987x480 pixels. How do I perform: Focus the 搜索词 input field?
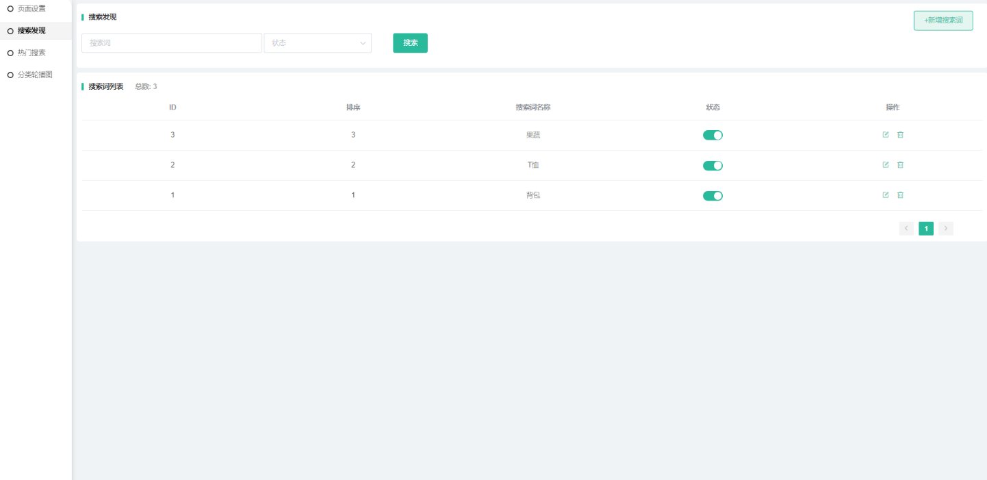(x=171, y=43)
